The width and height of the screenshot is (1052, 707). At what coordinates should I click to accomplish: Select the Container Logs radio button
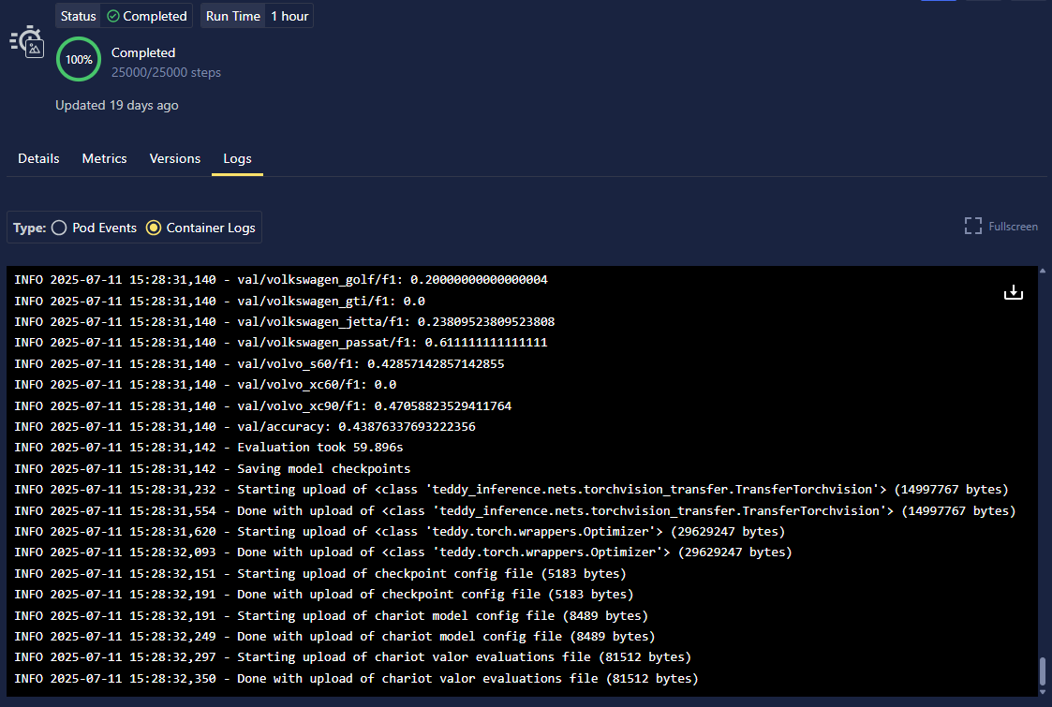click(x=154, y=228)
